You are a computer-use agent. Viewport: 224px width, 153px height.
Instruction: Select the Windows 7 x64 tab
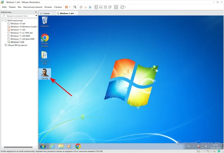point(67,13)
